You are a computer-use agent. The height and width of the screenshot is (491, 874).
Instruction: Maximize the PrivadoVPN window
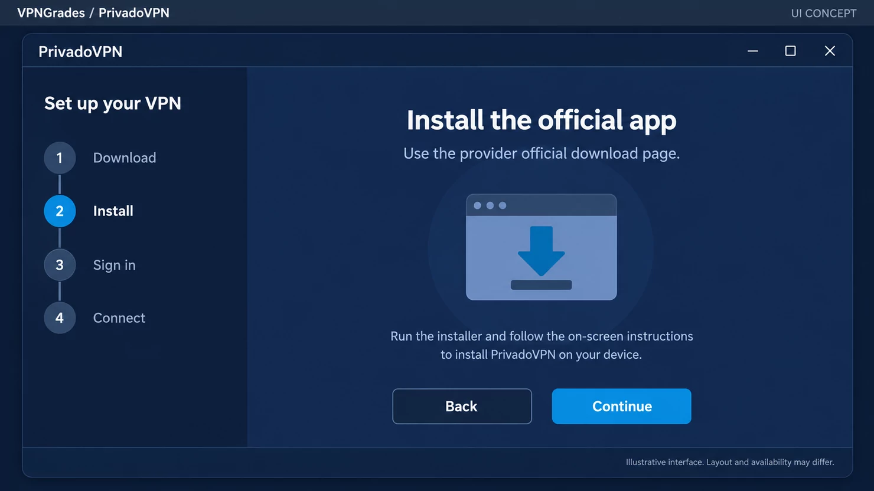pyautogui.click(x=790, y=51)
